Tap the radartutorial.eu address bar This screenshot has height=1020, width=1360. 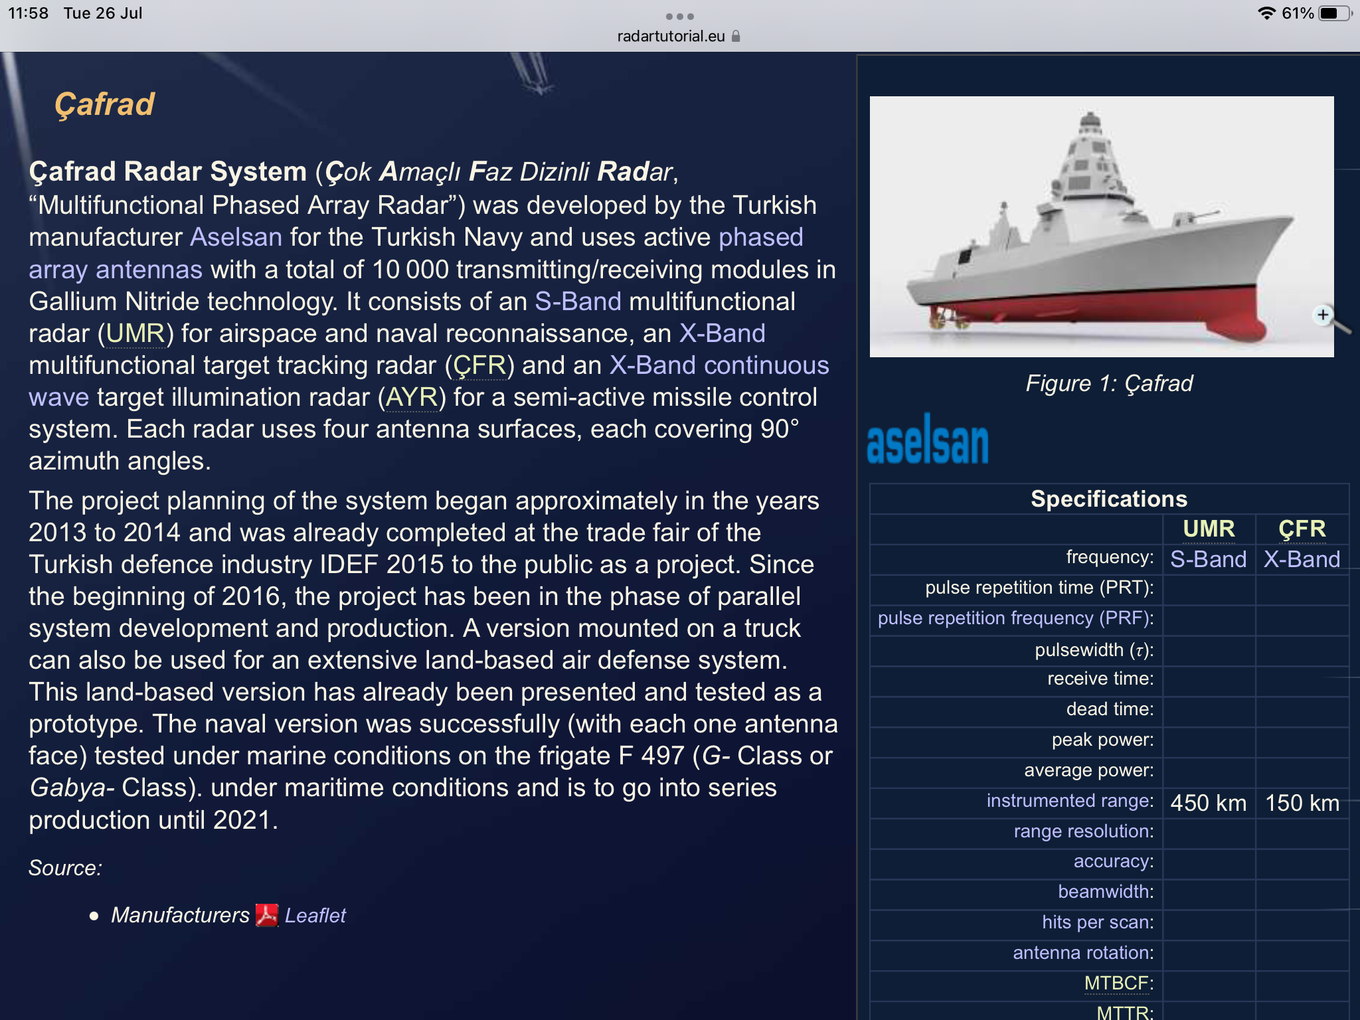671,37
